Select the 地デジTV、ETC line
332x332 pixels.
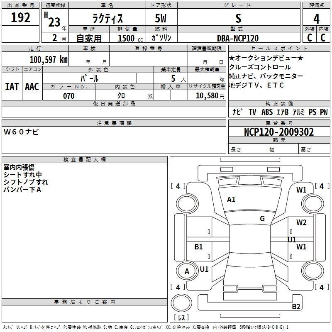(256, 85)
